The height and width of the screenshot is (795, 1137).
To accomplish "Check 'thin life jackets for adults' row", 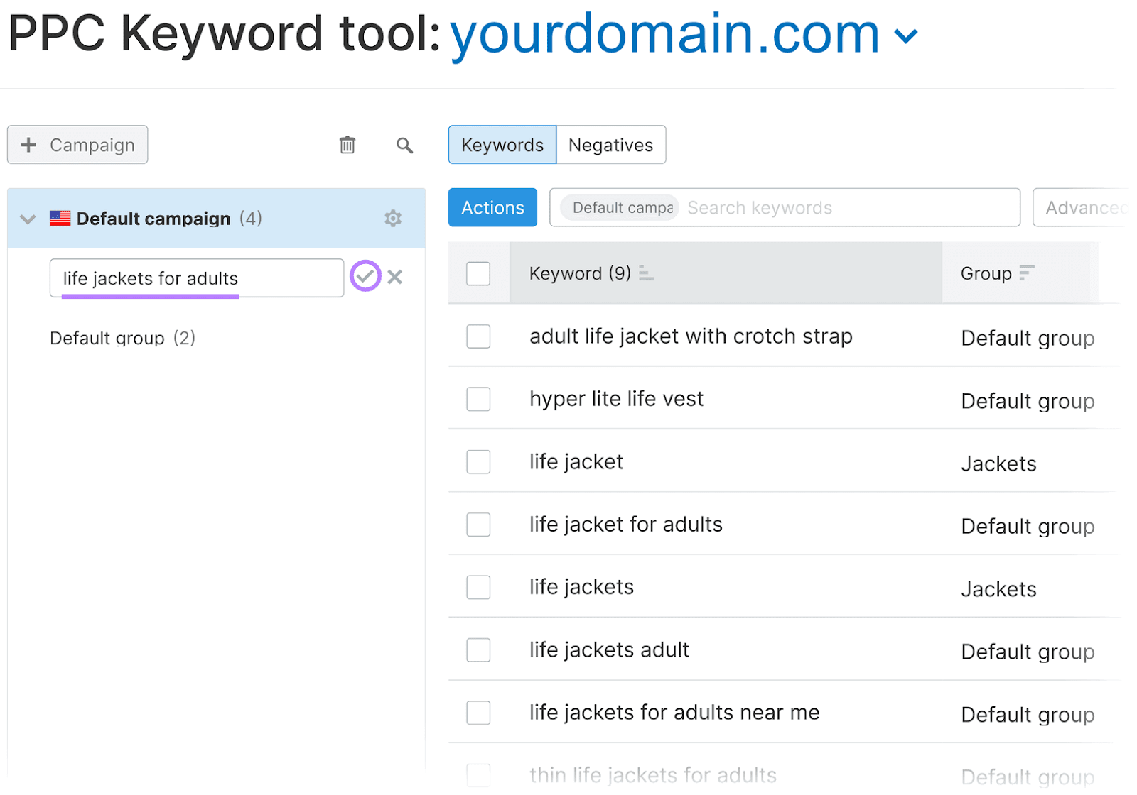I will point(478,775).
